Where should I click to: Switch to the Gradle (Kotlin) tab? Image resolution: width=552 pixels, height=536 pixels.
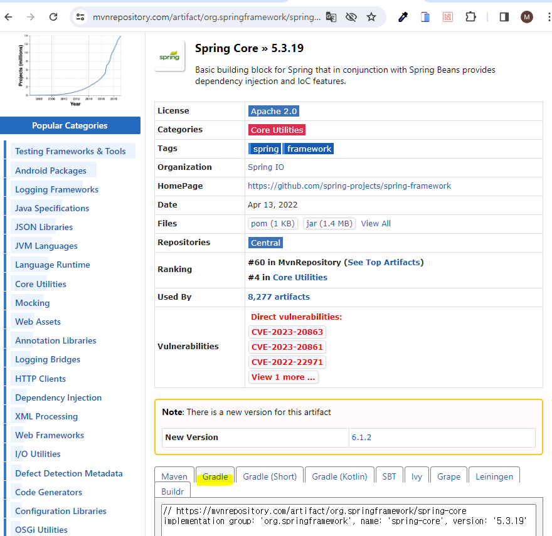[339, 476]
